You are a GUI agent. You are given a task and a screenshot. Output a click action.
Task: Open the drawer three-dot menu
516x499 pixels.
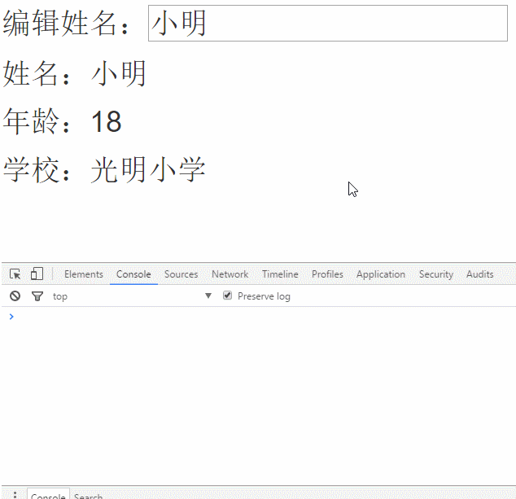coord(15,495)
